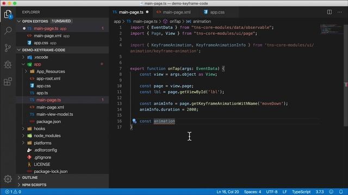Open the More Actions ellipsis menu
This screenshot has height=195, width=348.
pyautogui.click(x=340, y=12)
